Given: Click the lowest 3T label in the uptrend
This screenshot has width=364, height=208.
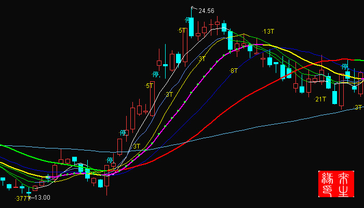Looking at the screenshot, I should click(137, 146).
